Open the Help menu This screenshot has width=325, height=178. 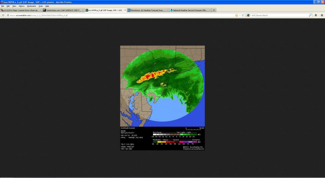47,6
